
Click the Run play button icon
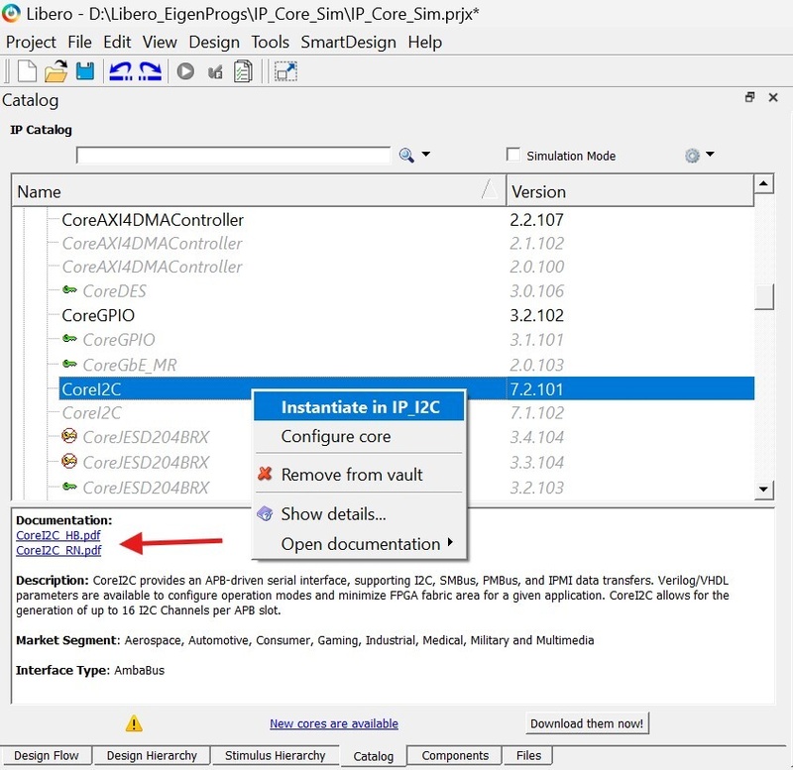[x=185, y=71]
